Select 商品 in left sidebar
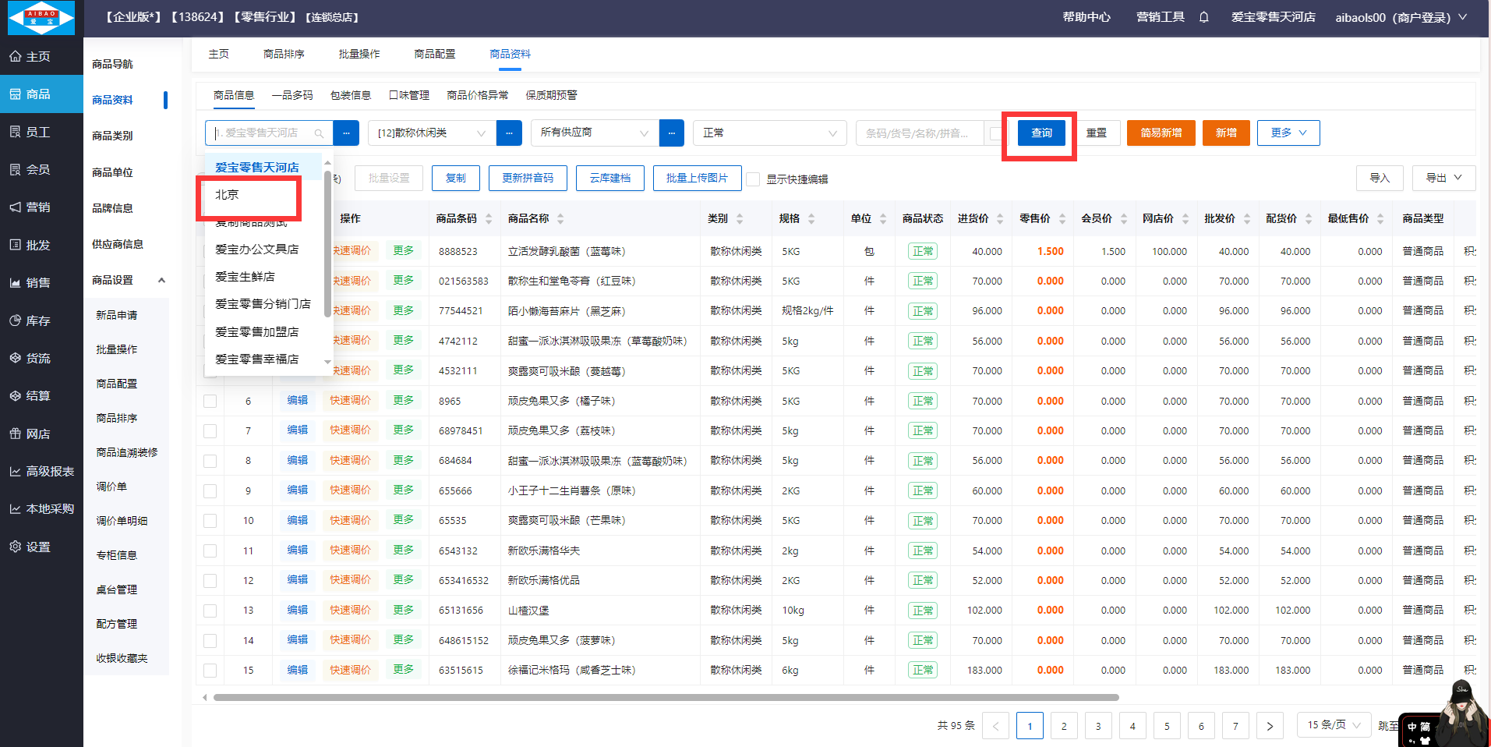Screen dimensions: 1491x747 (x=41, y=94)
